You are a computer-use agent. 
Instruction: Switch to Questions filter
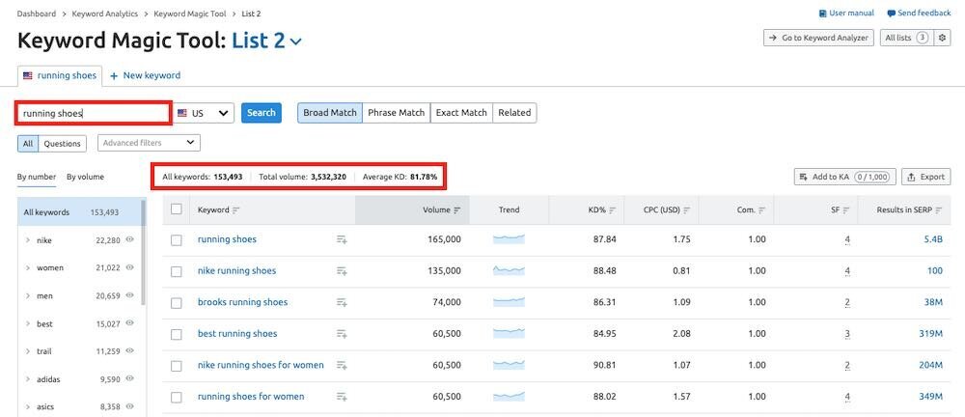point(62,144)
